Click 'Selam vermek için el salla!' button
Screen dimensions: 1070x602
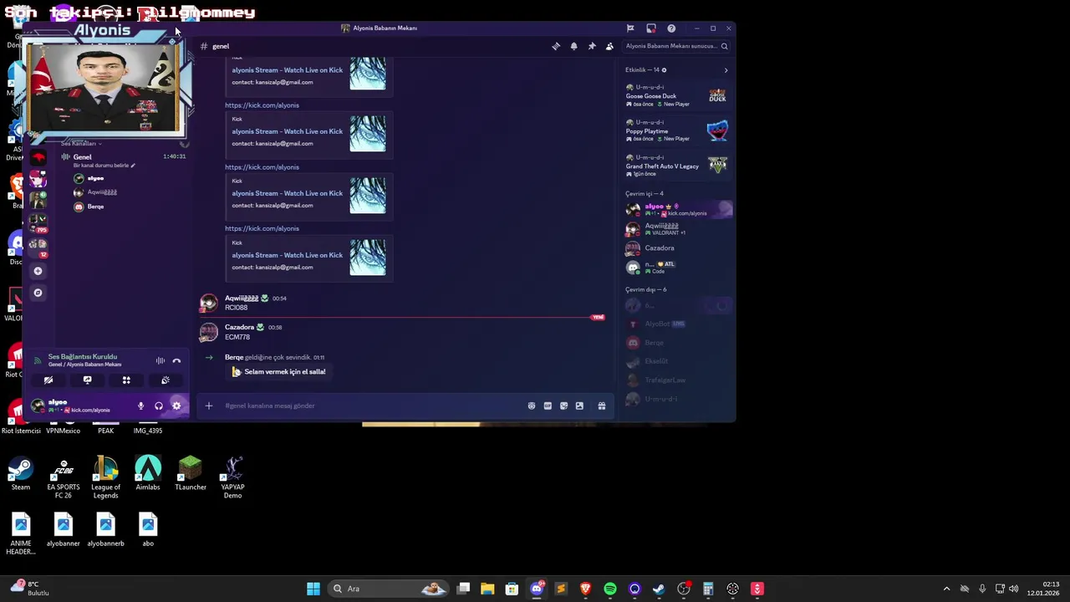tap(278, 371)
